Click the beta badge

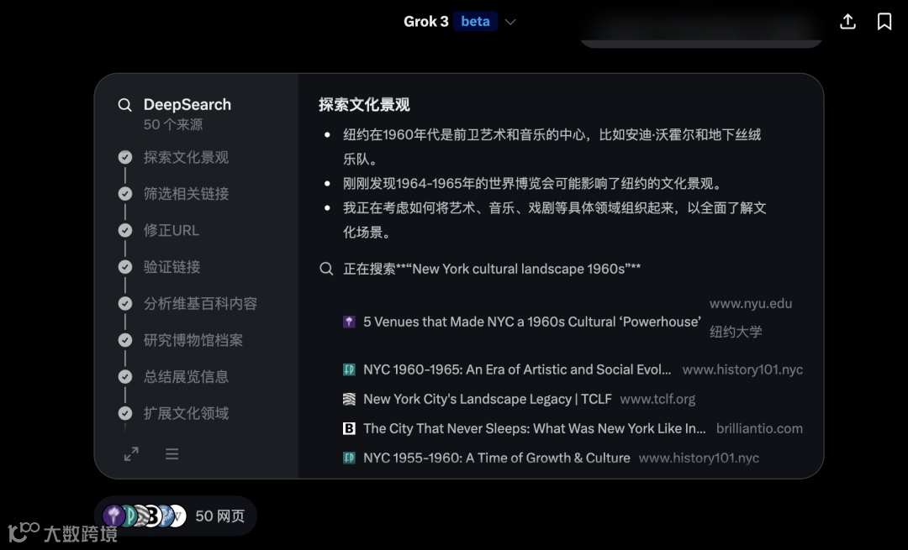click(475, 21)
